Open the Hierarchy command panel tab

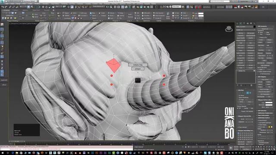(244, 23)
